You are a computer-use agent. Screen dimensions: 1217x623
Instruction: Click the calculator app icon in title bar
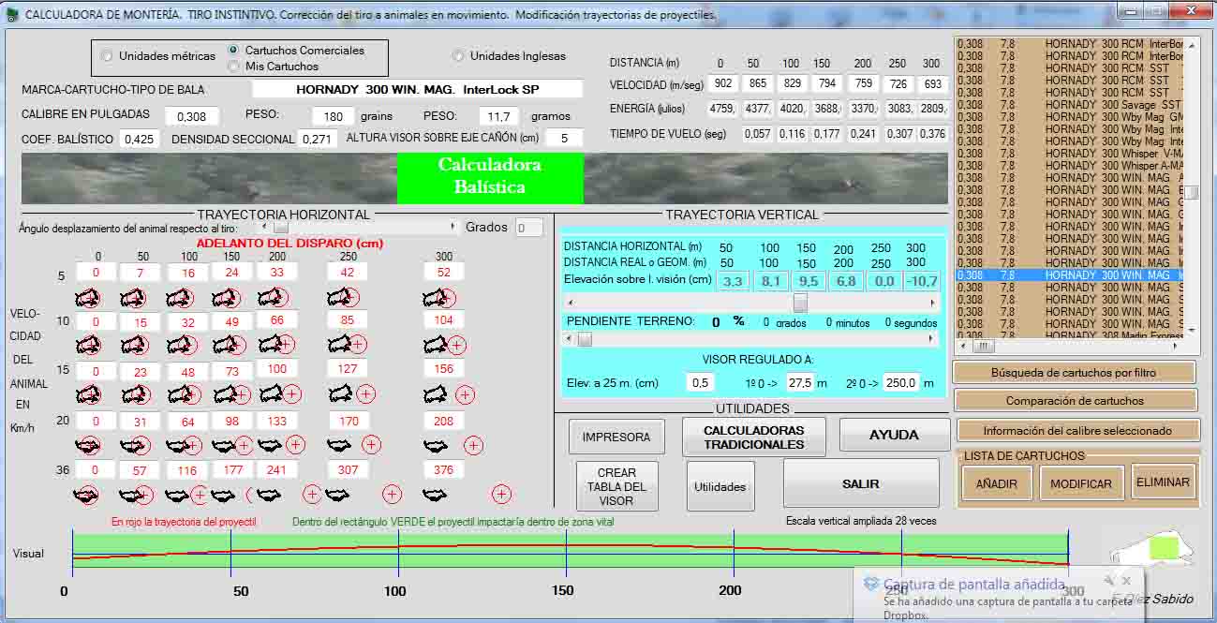[x=12, y=14]
